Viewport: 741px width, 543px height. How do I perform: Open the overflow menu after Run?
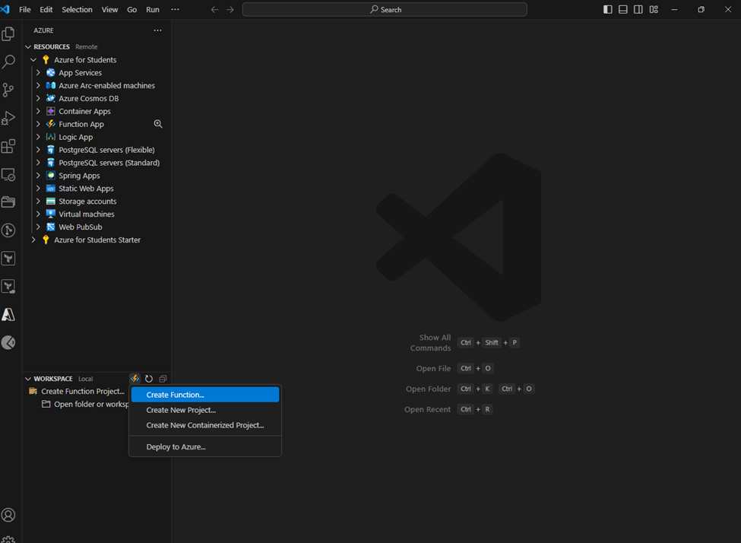(x=175, y=9)
